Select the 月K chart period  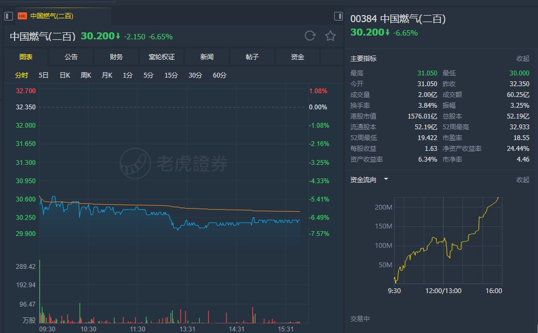[107, 75]
